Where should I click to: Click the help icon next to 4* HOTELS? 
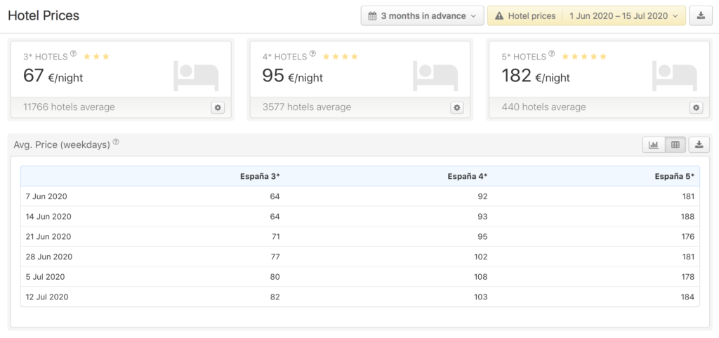coord(312,53)
